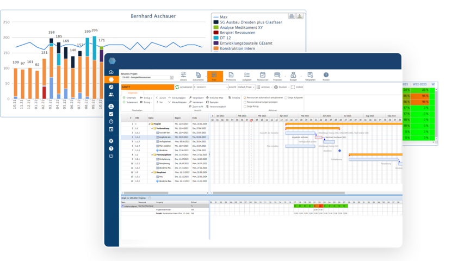Screen dimensions: 464x261
Task: Open the Risiken warning icon
Action: pos(326,76)
